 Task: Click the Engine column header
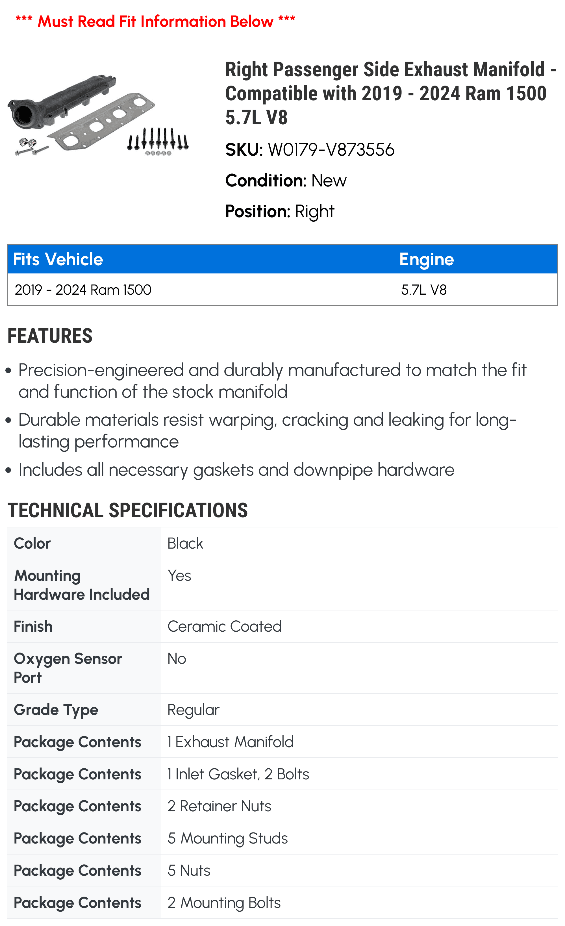pos(426,259)
